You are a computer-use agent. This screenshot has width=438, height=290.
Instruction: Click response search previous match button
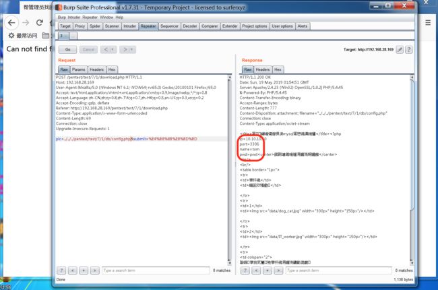[x=256, y=270]
